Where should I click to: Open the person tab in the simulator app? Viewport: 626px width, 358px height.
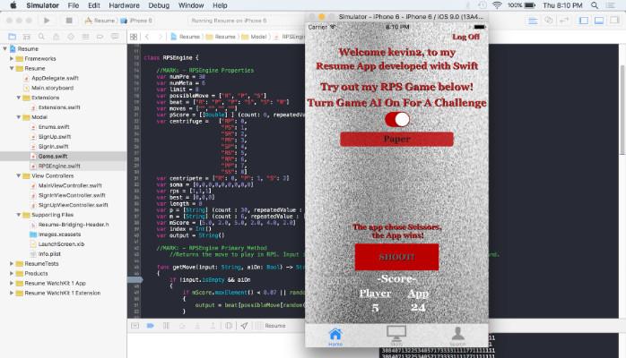(457, 337)
